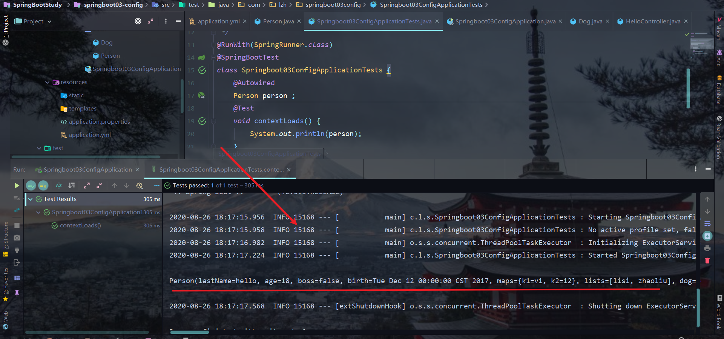Click springboot03-config in the breadcrumb bar
The width and height of the screenshot is (724, 339).
click(x=113, y=5)
